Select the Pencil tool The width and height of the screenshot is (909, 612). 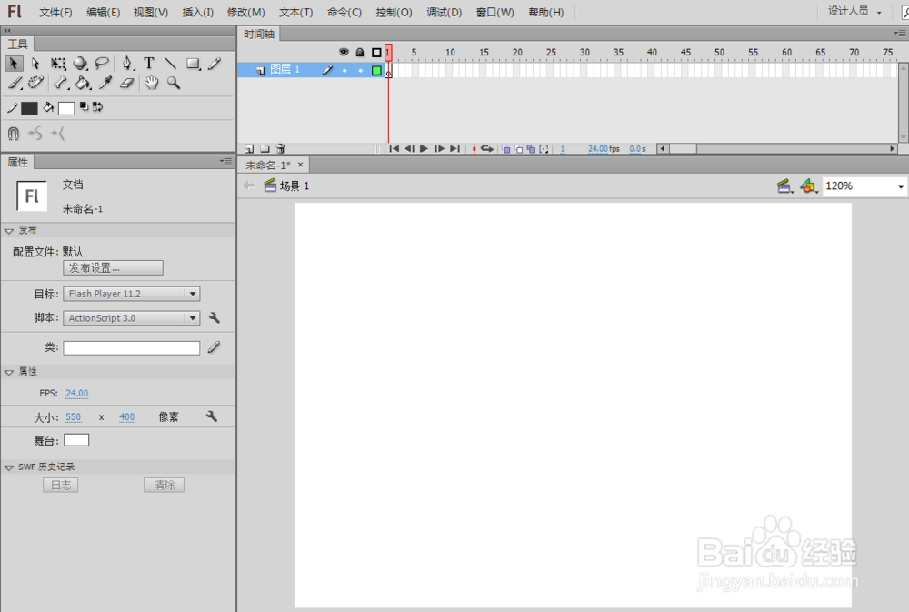click(215, 63)
